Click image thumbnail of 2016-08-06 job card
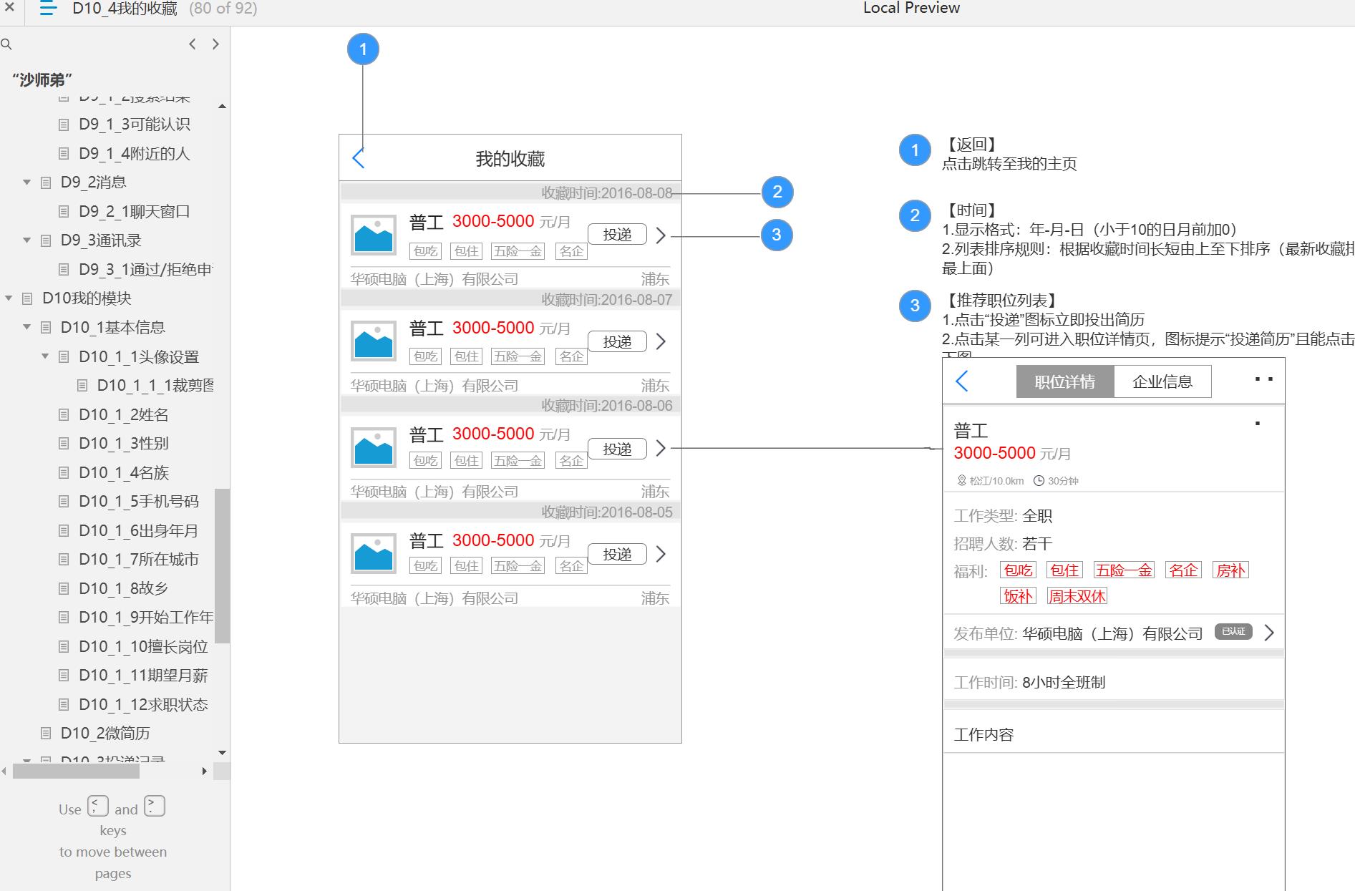The height and width of the screenshot is (891, 1355). click(x=374, y=447)
